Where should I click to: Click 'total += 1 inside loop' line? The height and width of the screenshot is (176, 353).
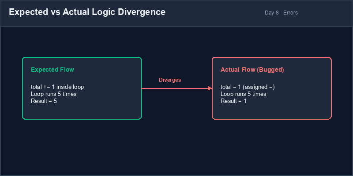(57, 87)
